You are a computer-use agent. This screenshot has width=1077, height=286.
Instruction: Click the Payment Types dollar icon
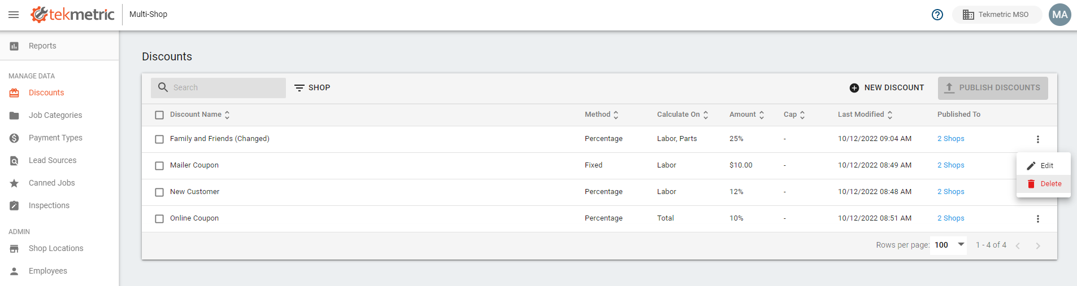14,138
